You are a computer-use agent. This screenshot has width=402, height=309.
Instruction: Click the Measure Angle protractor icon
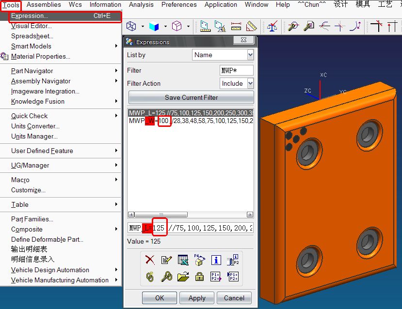click(x=220, y=26)
